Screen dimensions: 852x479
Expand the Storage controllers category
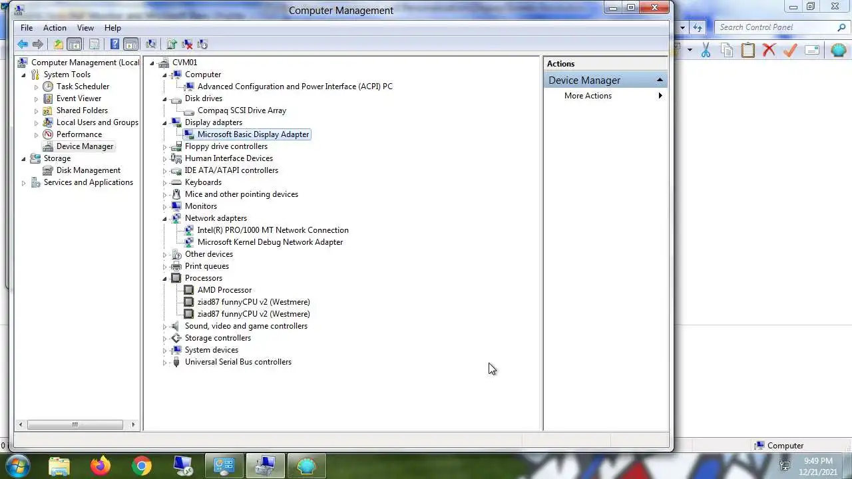pos(165,338)
